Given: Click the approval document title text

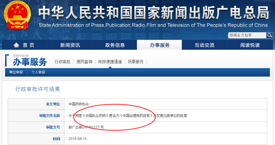Looking at the screenshot, I should (x=128, y=116).
